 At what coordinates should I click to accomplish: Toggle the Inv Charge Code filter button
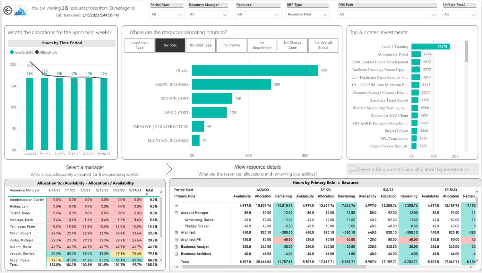click(293, 45)
